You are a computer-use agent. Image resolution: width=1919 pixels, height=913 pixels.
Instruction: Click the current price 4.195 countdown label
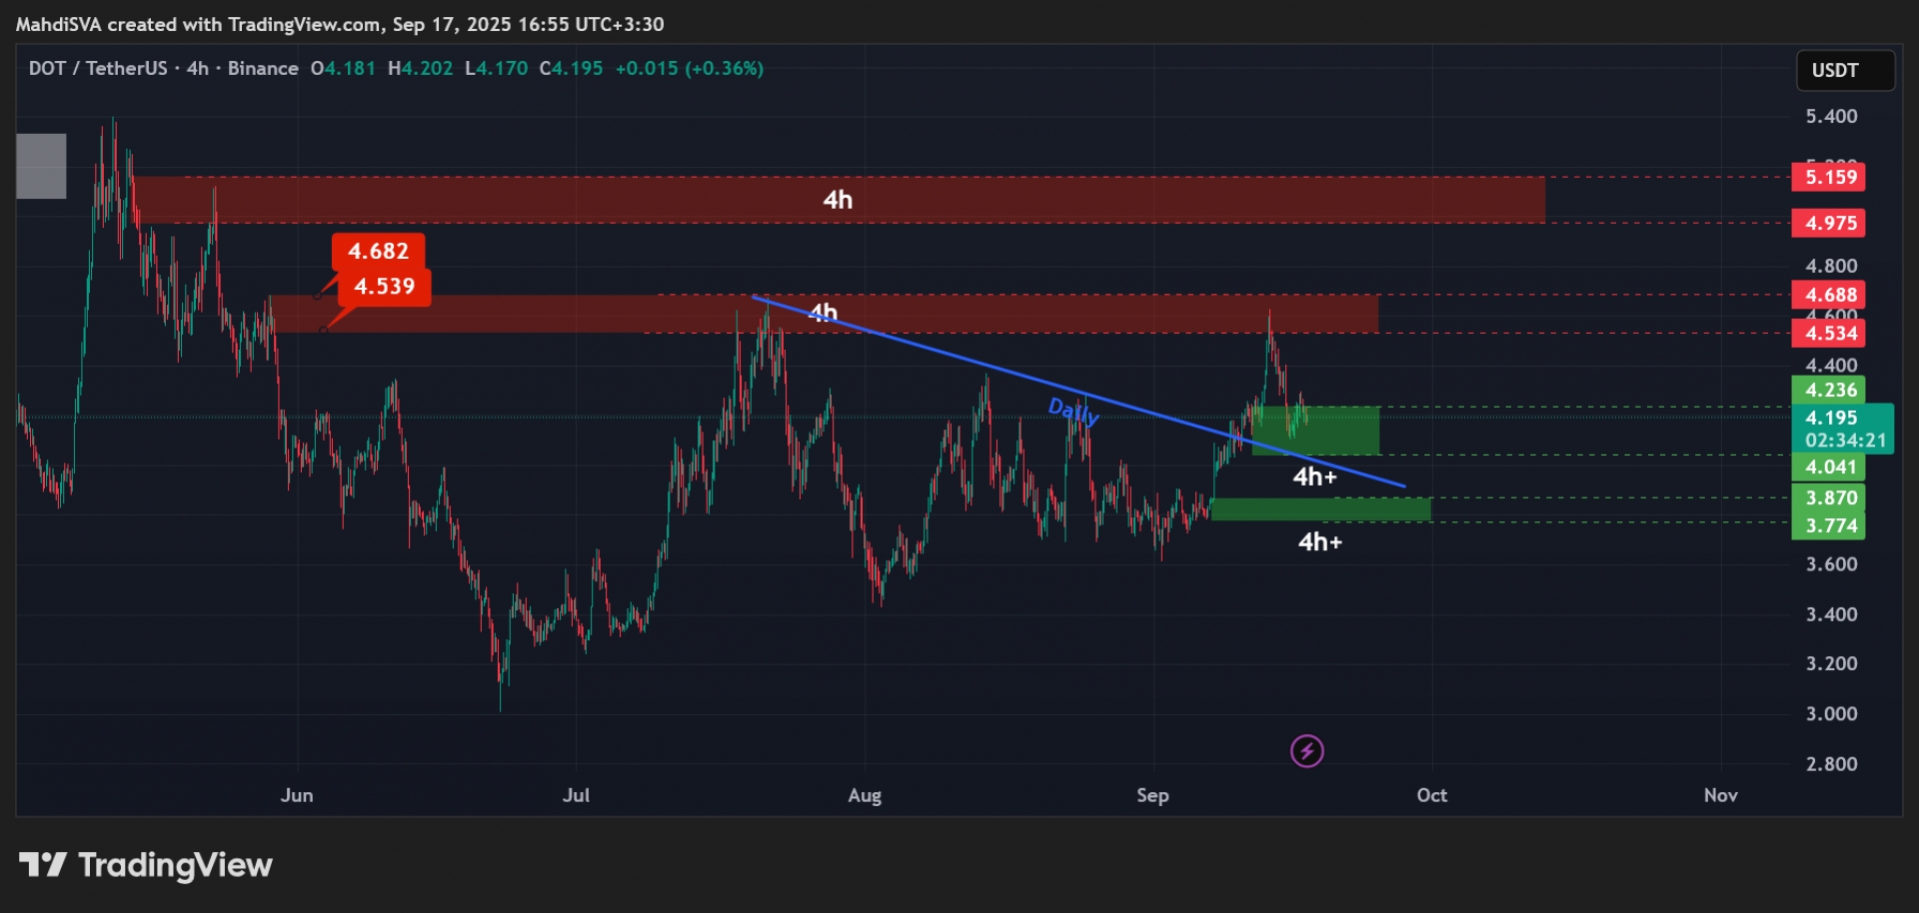pyautogui.click(x=1842, y=429)
